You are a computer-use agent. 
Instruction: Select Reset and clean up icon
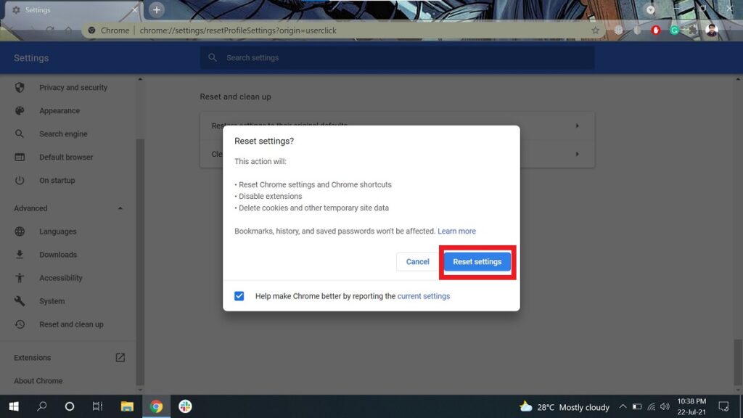click(x=20, y=324)
